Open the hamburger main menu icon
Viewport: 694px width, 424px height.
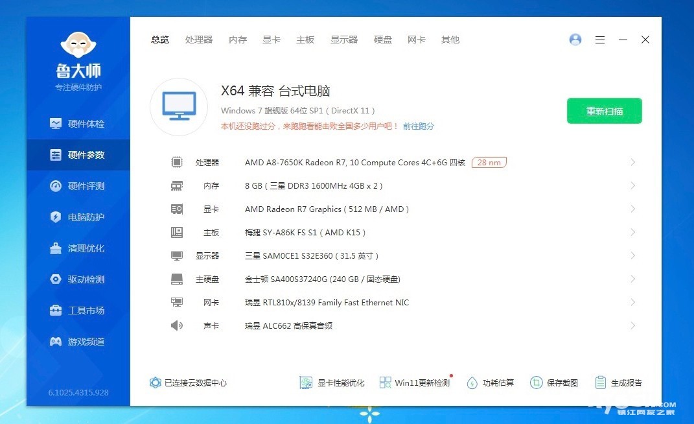click(600, 40)
